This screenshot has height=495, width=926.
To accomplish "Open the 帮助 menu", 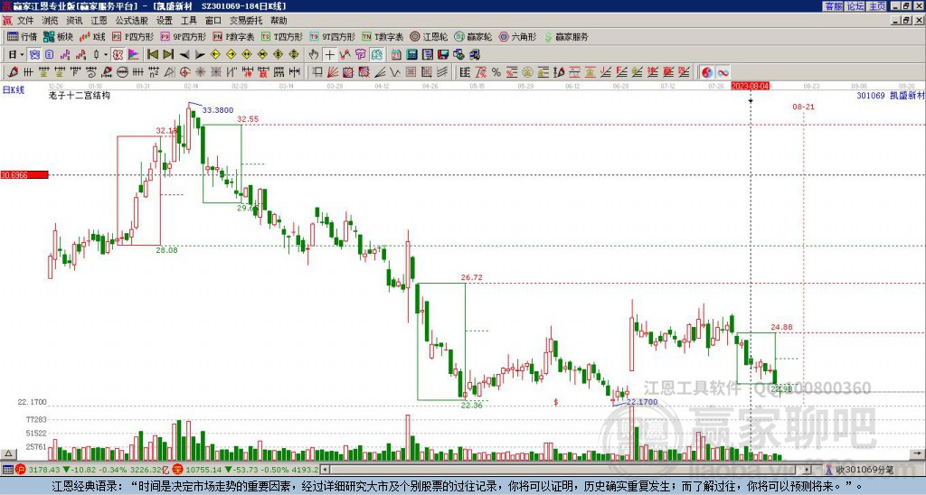I will [x=279, y=21].
